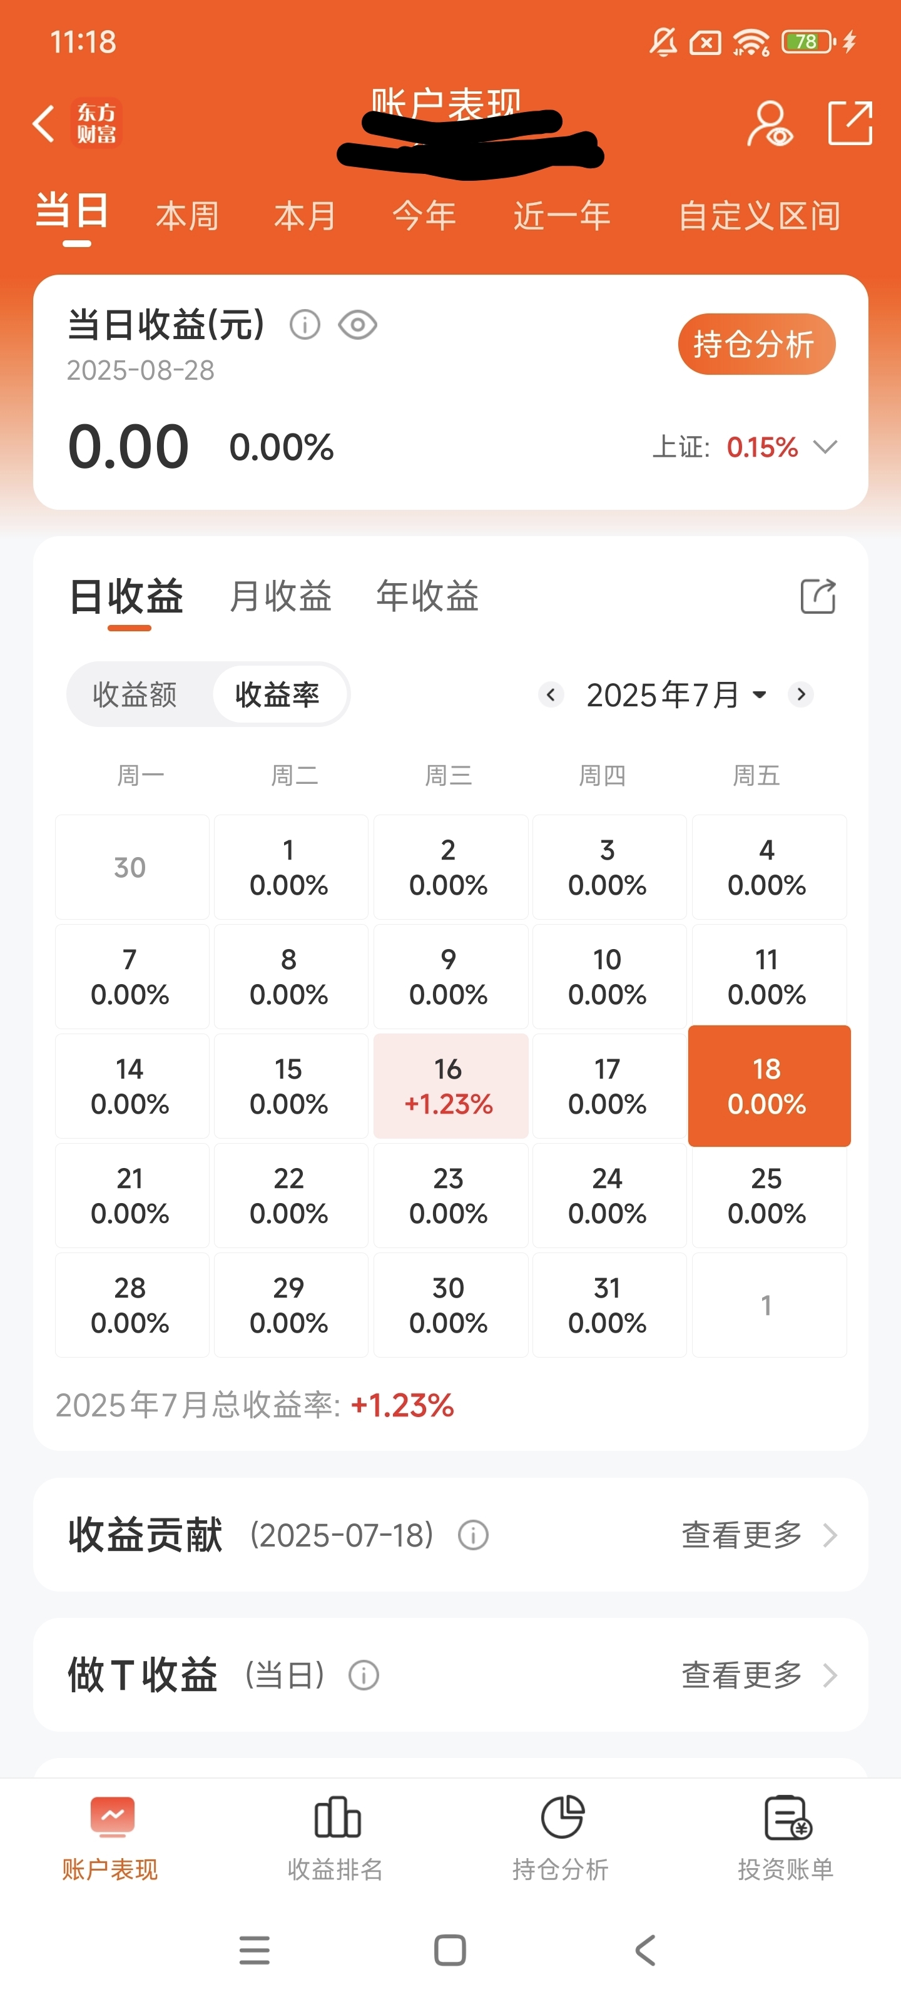Viewport: 901px width, 2002px height.
Task: Tap the back arrow beside 东方财富 logo
Action: [44, 123]
